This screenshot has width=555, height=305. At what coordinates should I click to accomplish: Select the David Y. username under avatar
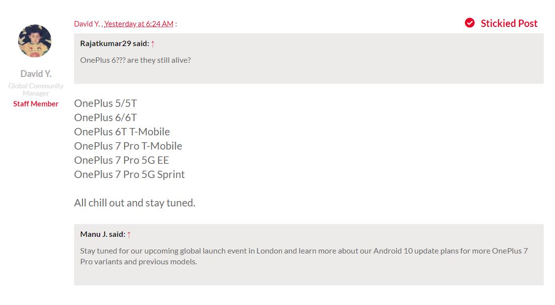click(x=36, y=74)
